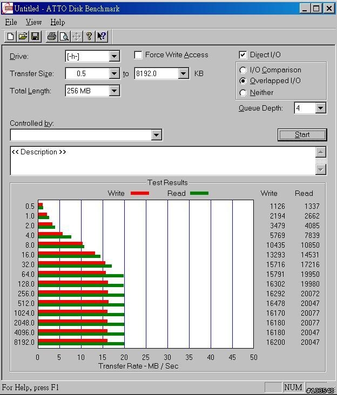Screen dimensions: 337x395
Task: Expand the Drive dropdown list
Action: point(114,56)
